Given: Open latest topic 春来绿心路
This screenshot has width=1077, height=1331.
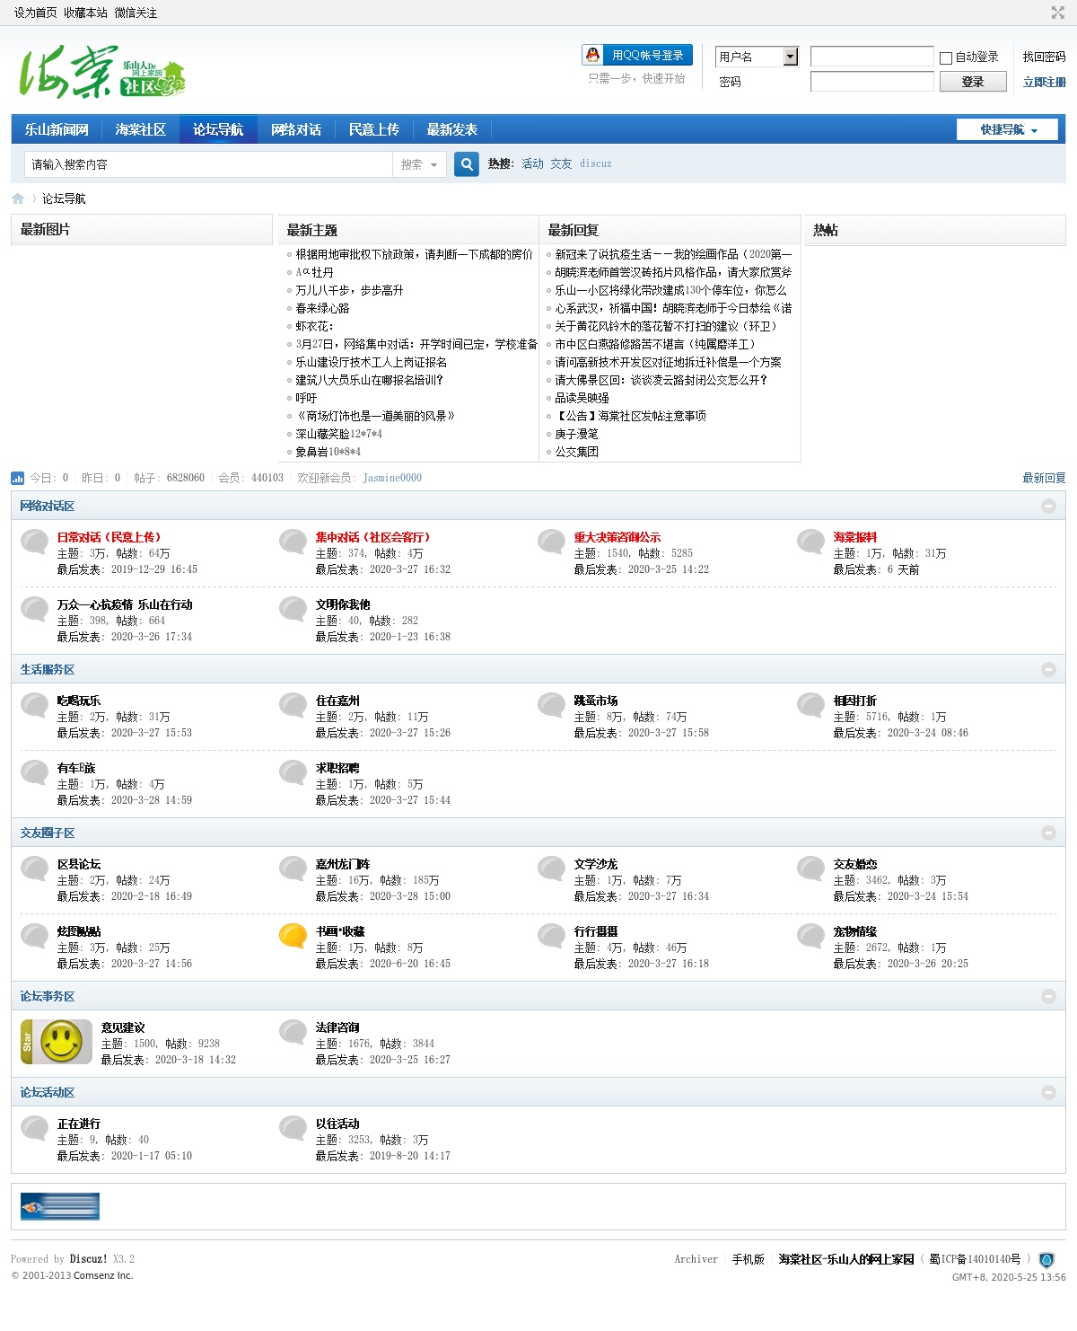Looking at the screenshot, I should [322, 308].
